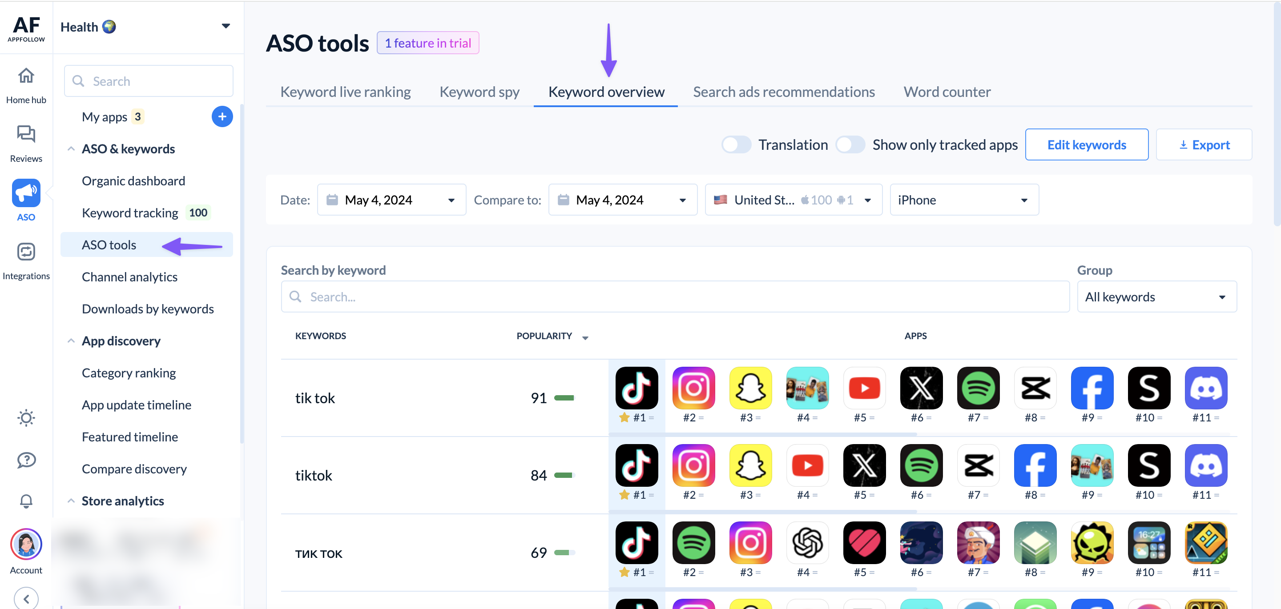Click popularity bar for тик ток
Screen dimensions: 1281x609
coord(564,553)
